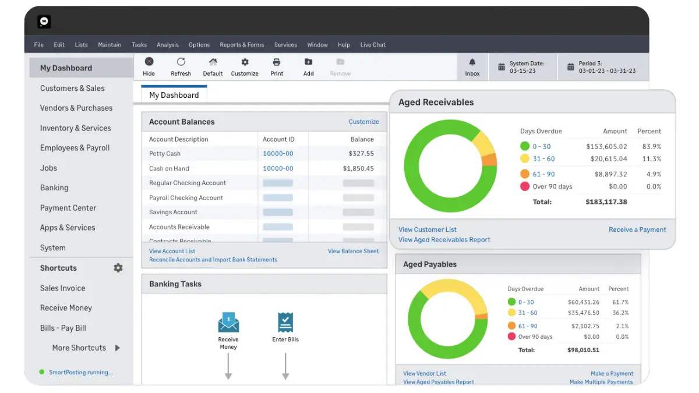Open the Tasks menu
Image resolution: width=699 pixels, height=393 pixels.
point(139,45)
